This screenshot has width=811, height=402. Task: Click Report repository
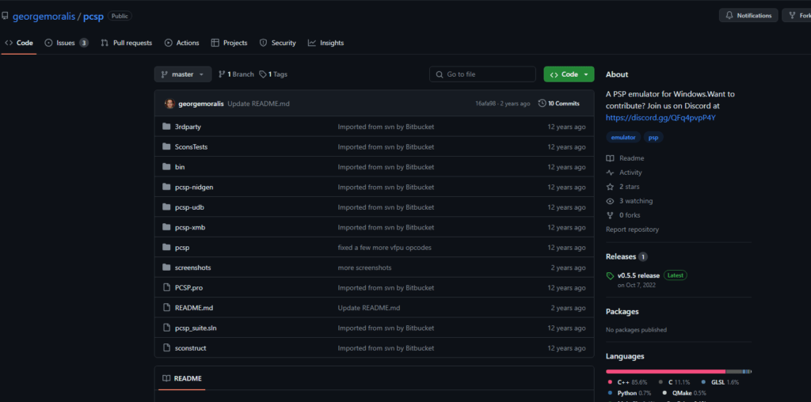[632, 229]
